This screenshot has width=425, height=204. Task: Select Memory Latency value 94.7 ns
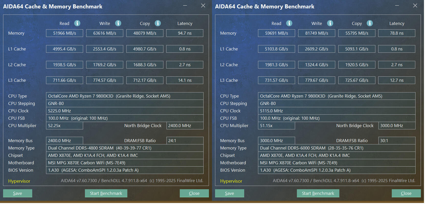point(185,33)
